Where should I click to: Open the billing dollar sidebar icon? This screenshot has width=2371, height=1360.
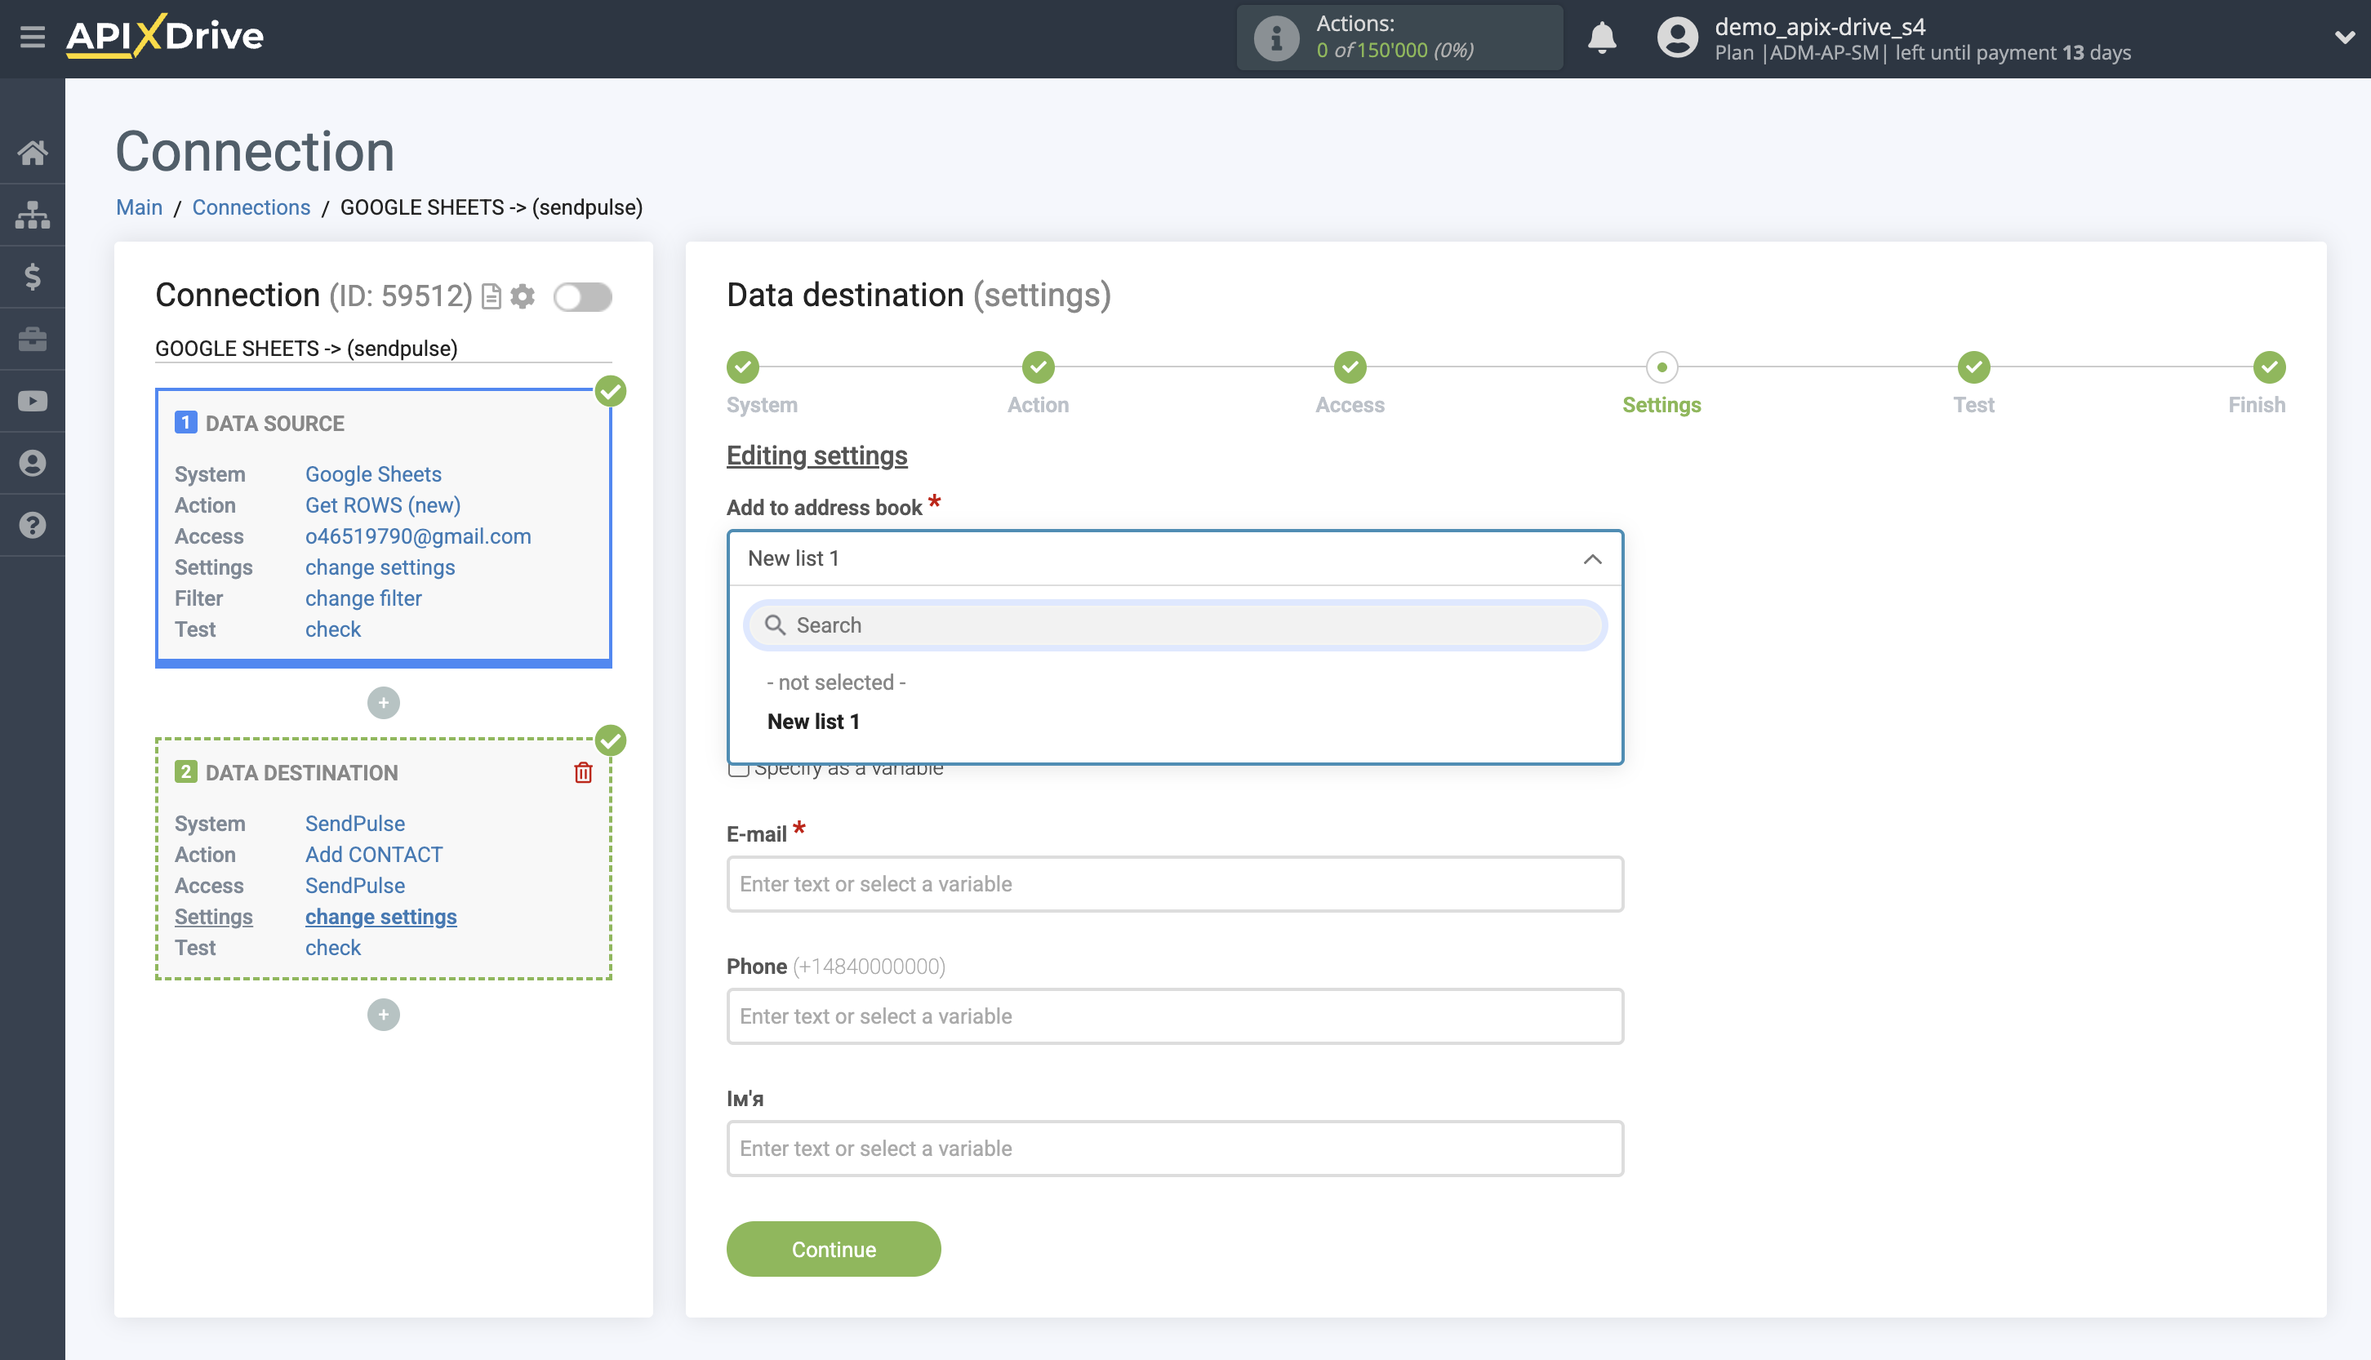coord(33,277)
